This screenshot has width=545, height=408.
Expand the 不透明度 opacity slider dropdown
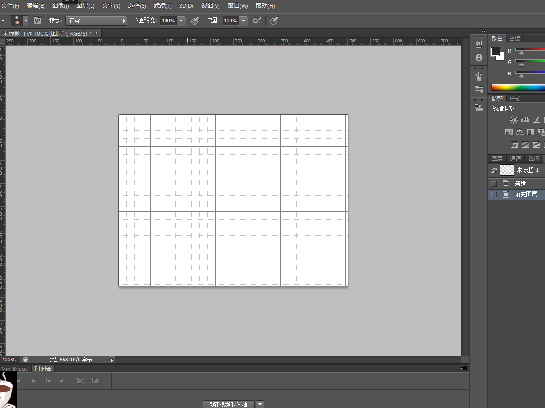tap(182, 21)
